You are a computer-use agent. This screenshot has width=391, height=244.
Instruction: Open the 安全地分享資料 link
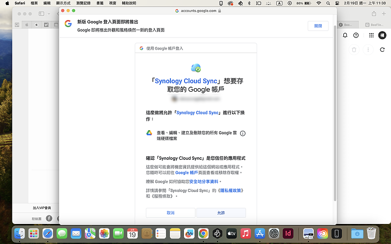tap(204, 181)
